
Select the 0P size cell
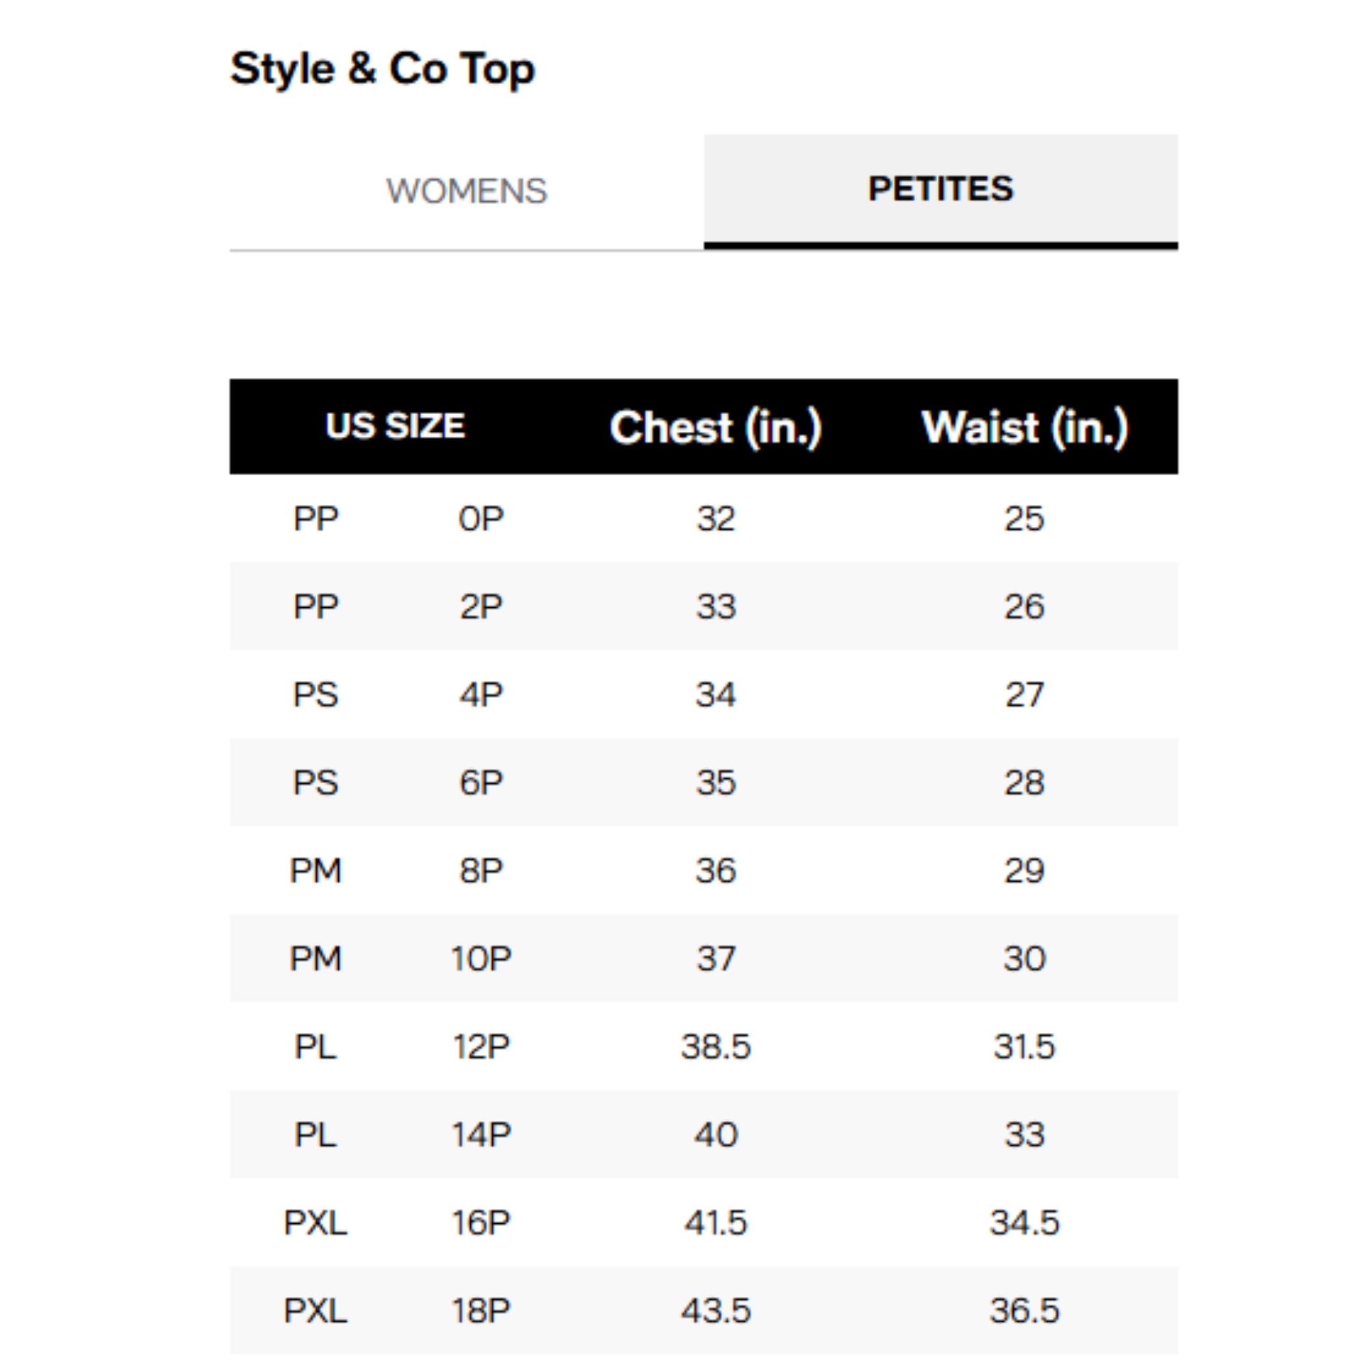481,519
